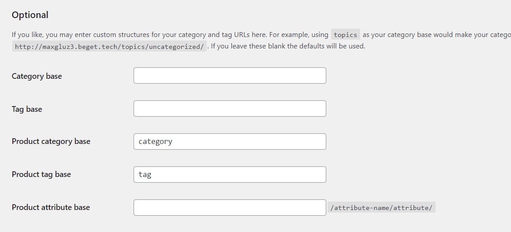This screenshot has height=232, width=511.
Task: Click the Product attribute base label
Action: (51, 207)
